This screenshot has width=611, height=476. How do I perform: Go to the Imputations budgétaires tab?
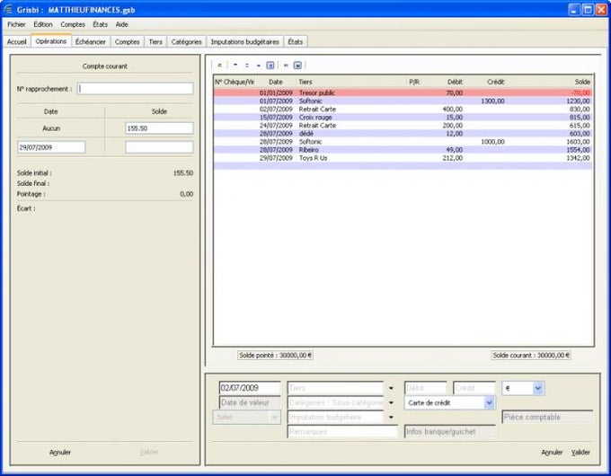[244, 41]
